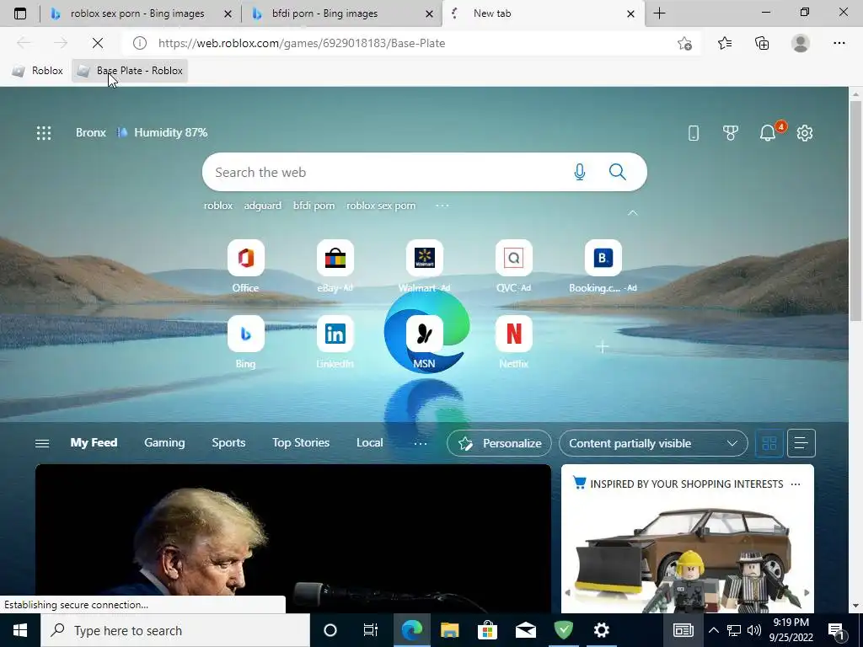Viewport: 863px width, 647px height.
Task: Open the featured news story image
Action: pyautogui.click(x=292, y=538)
